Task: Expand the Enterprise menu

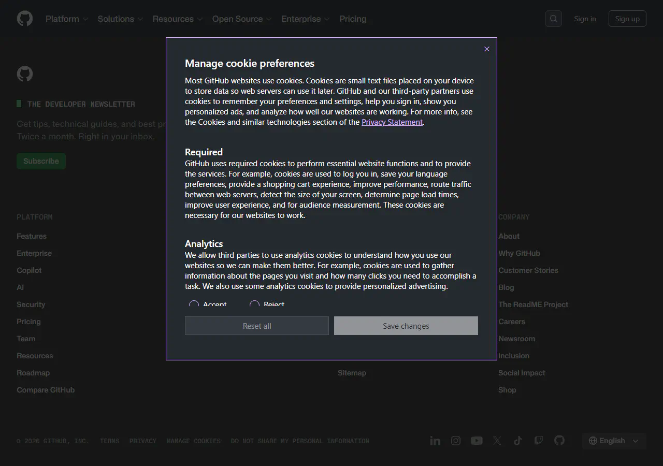Action: pyautogui.click(x=306, y=19)
